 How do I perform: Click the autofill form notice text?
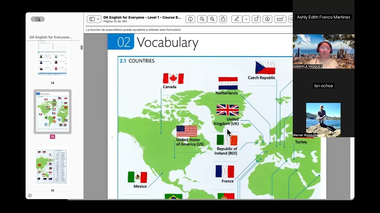click(134, 30)
